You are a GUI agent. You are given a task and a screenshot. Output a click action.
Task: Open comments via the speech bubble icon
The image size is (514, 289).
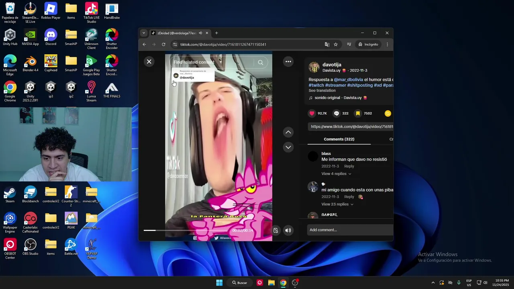pos(337,113)
